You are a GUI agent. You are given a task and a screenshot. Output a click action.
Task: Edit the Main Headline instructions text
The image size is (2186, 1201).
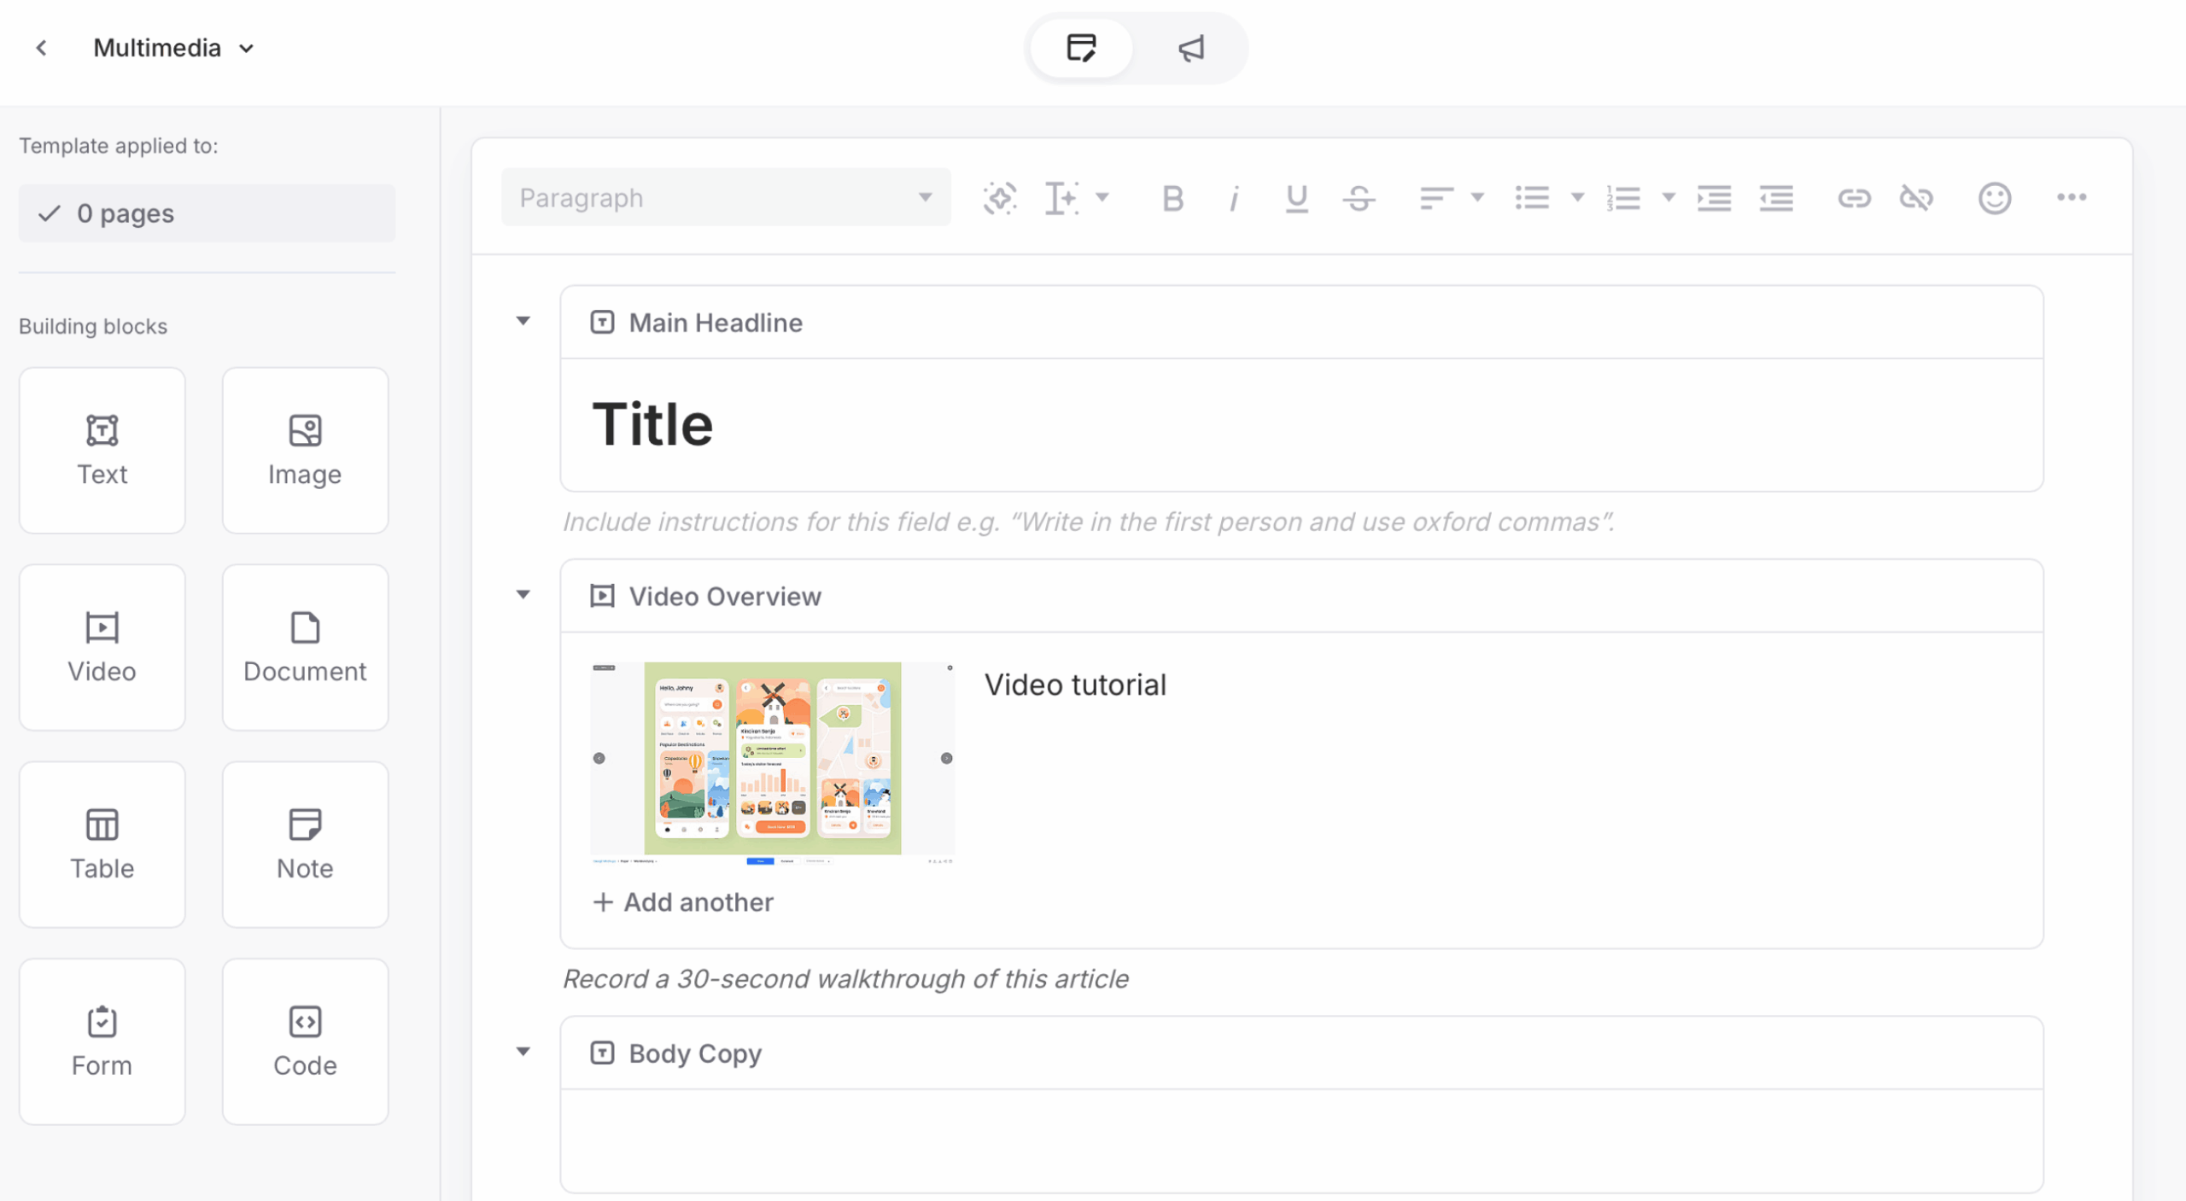[1088, 522]
